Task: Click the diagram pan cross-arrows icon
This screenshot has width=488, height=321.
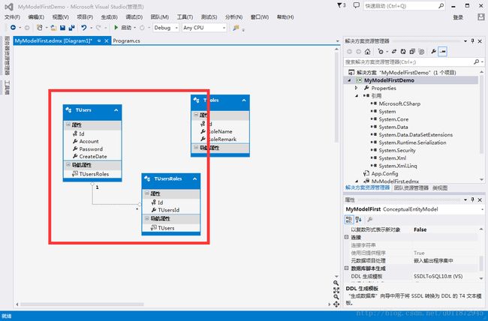Action: pos(336,304)
